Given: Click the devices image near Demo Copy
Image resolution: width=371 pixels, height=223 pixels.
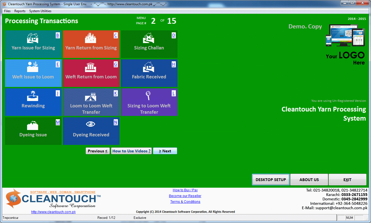Looking at the screenshot, I should pos(345,35).
